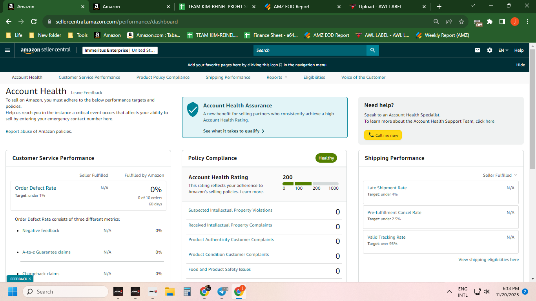Open the Seller Fulfilled shipping dropdown

click(500, 175)
